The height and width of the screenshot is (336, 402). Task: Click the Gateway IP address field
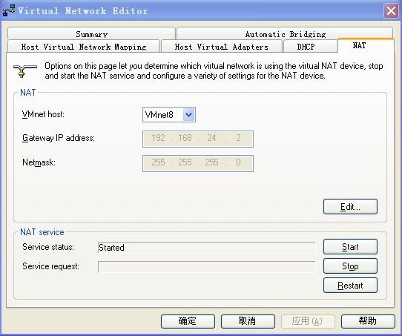pos(198,139)
